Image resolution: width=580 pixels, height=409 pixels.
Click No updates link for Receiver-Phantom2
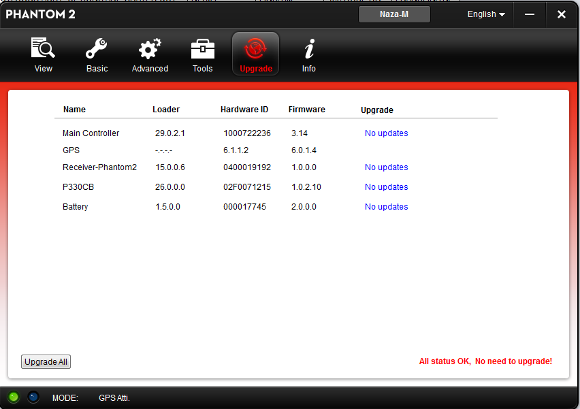386,167
